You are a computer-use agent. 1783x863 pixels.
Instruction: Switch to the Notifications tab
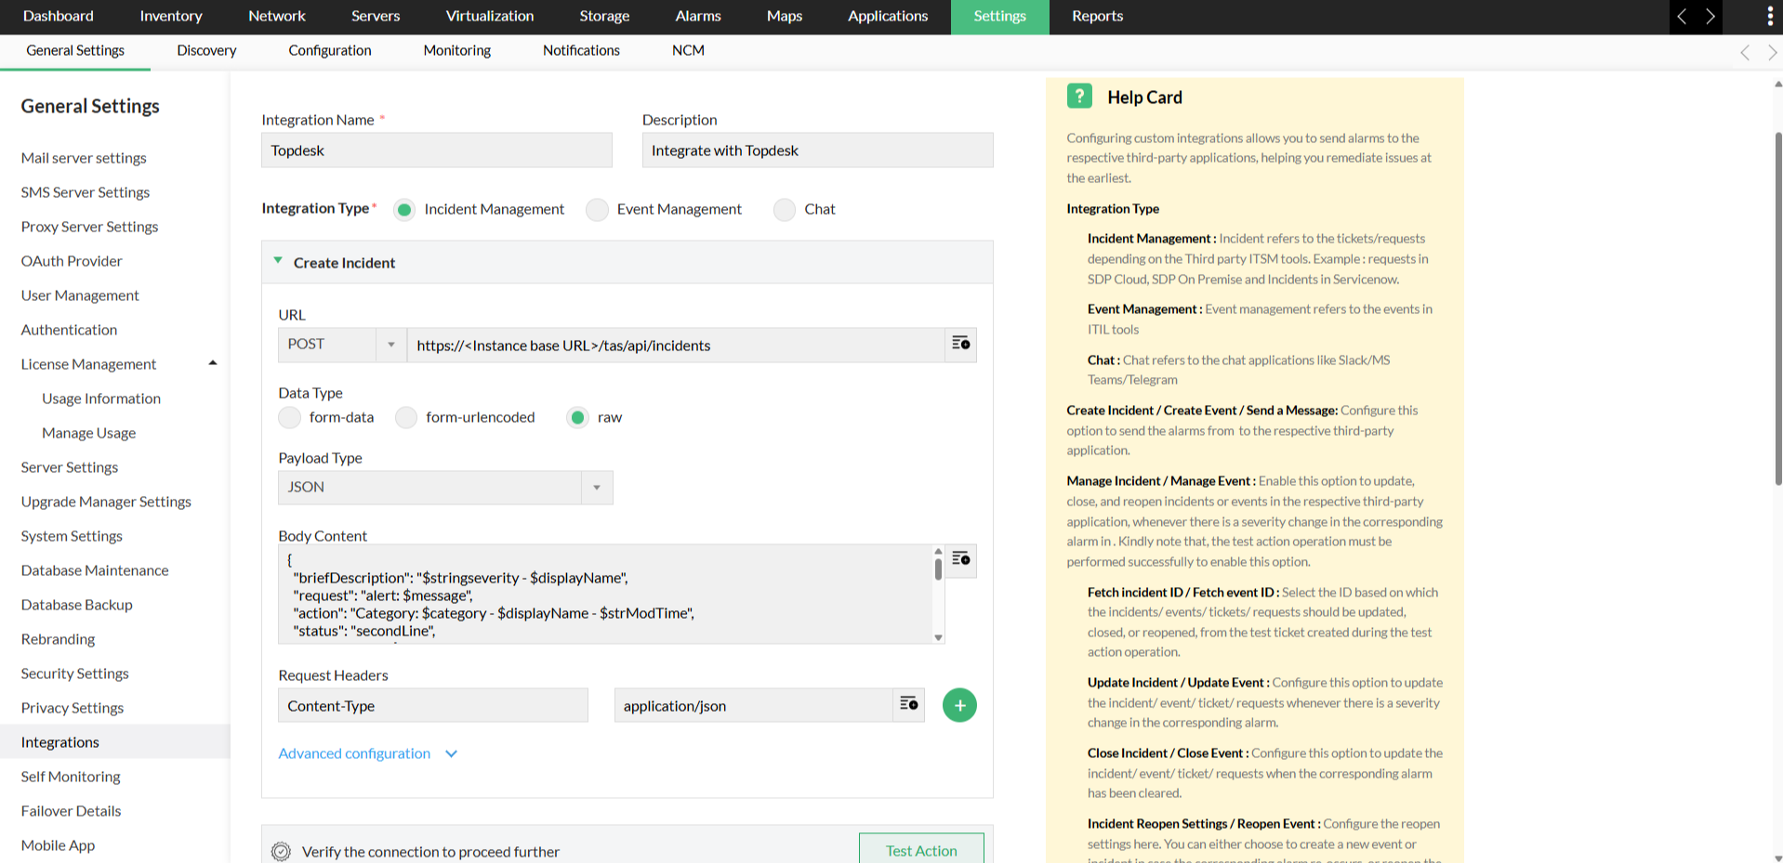581,50
